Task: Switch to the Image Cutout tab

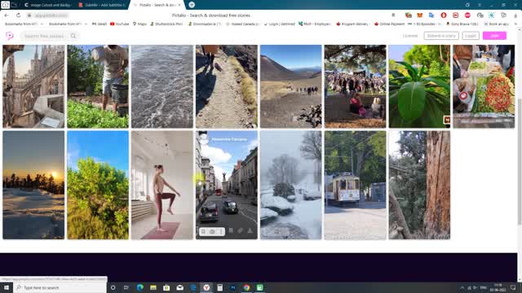Action: click(x=47, y=5)
